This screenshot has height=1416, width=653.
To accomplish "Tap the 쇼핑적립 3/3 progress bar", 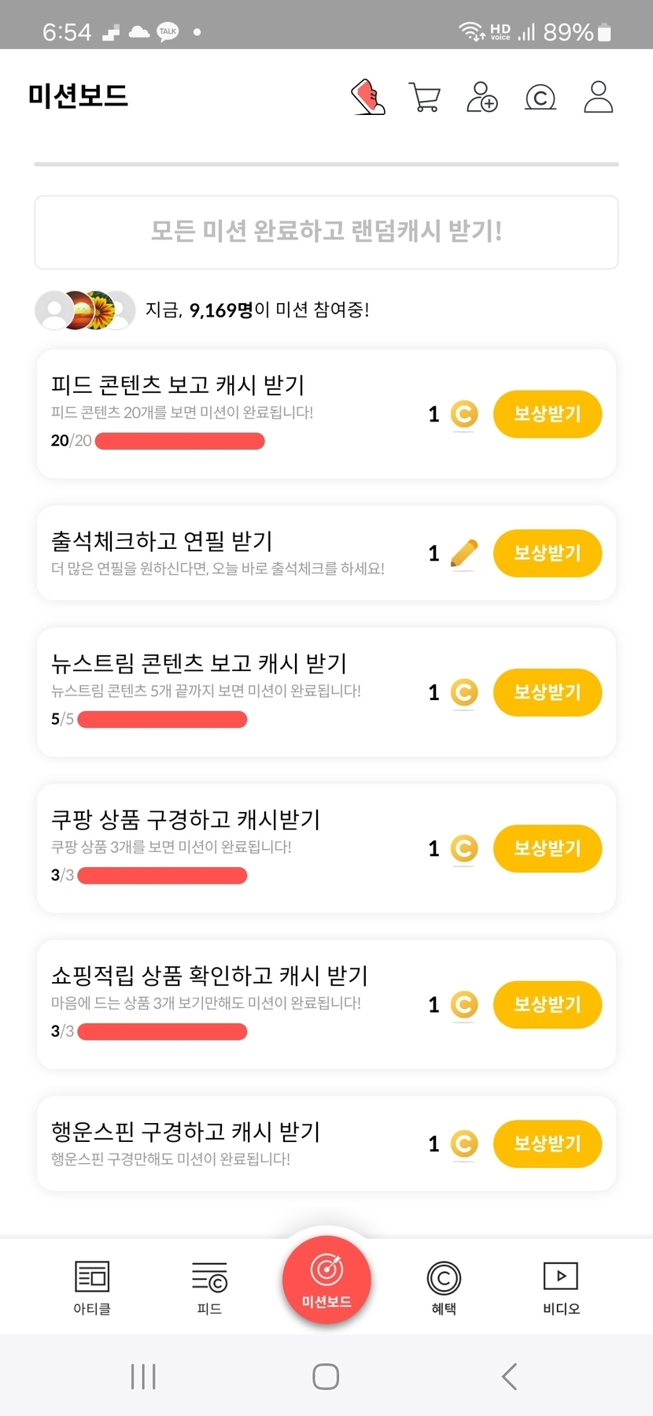I will coord(162,1032).
